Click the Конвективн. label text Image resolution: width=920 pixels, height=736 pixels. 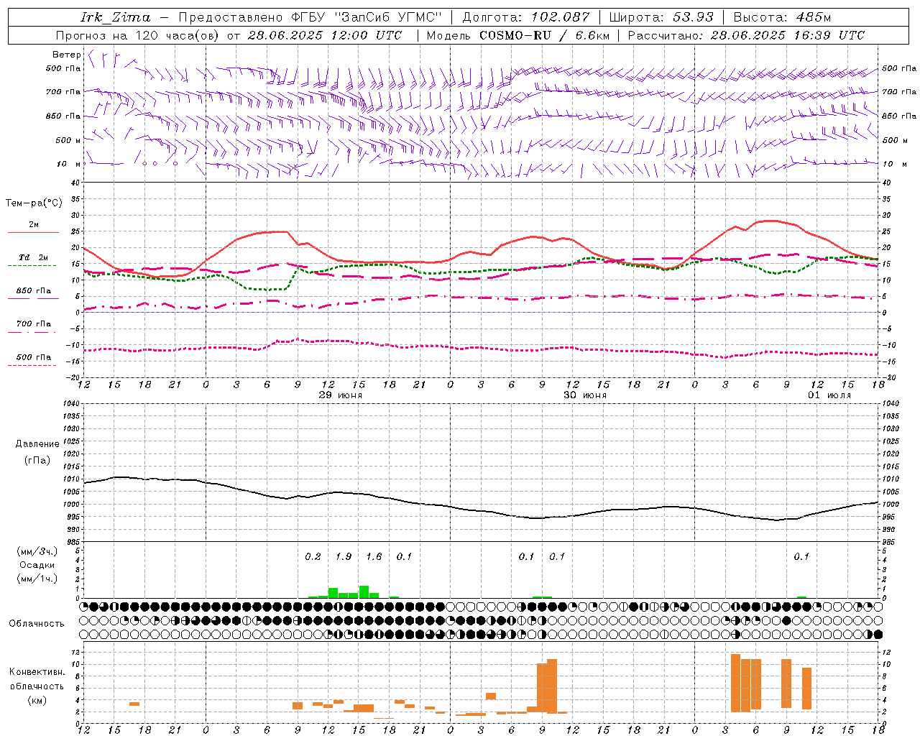(x=37, y=672)
